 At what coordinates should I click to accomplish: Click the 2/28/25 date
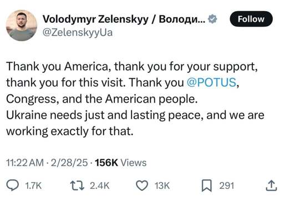[x=69, y=163]
